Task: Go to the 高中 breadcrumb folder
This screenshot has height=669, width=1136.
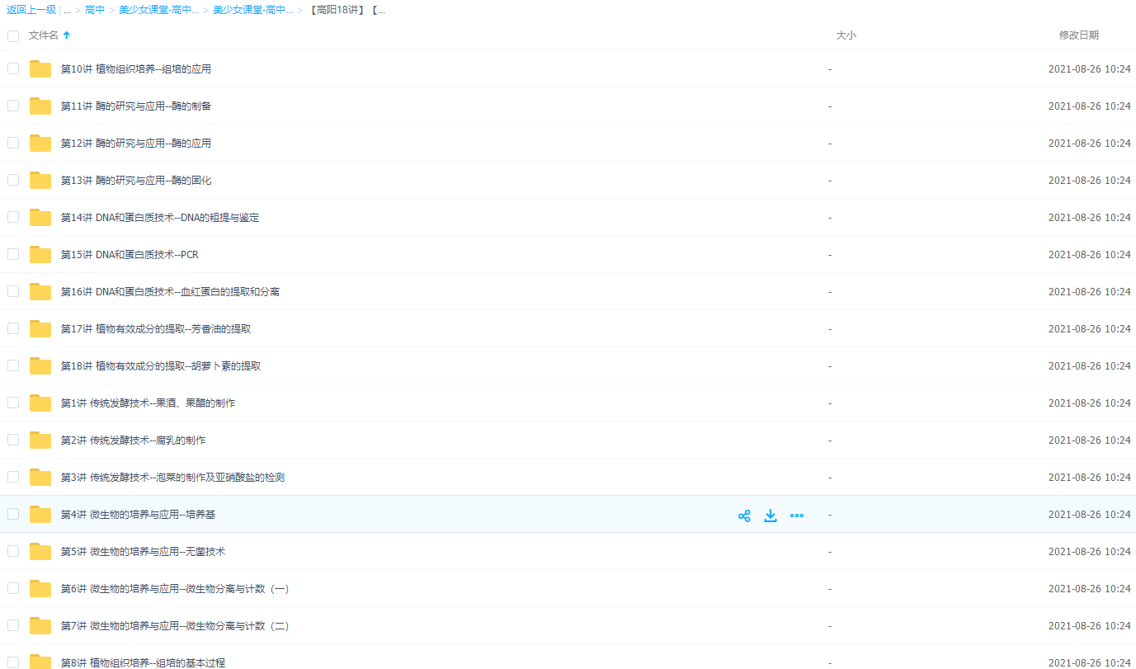Action: coord(95,11)
